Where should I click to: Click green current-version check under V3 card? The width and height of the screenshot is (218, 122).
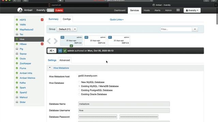click(x=71, y=46)
